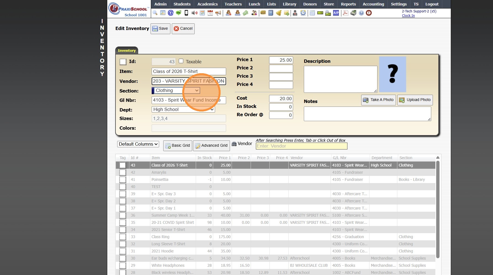
Task: Click the magnifying glass search icon
Action: coord(155,13)
